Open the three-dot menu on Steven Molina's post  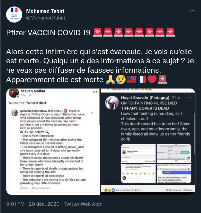click(95, 92)
